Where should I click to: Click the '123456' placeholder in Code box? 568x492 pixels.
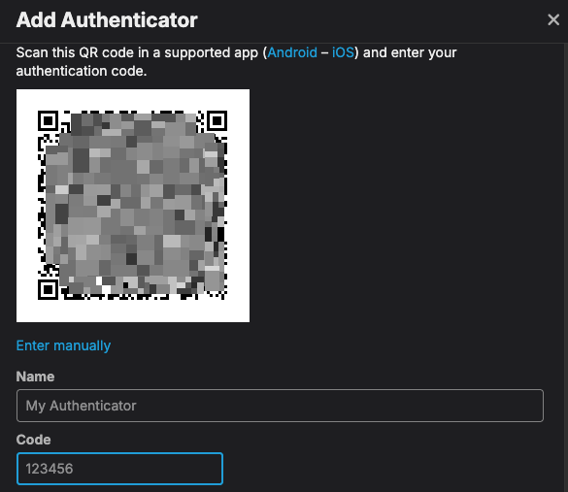pos(50,469)
